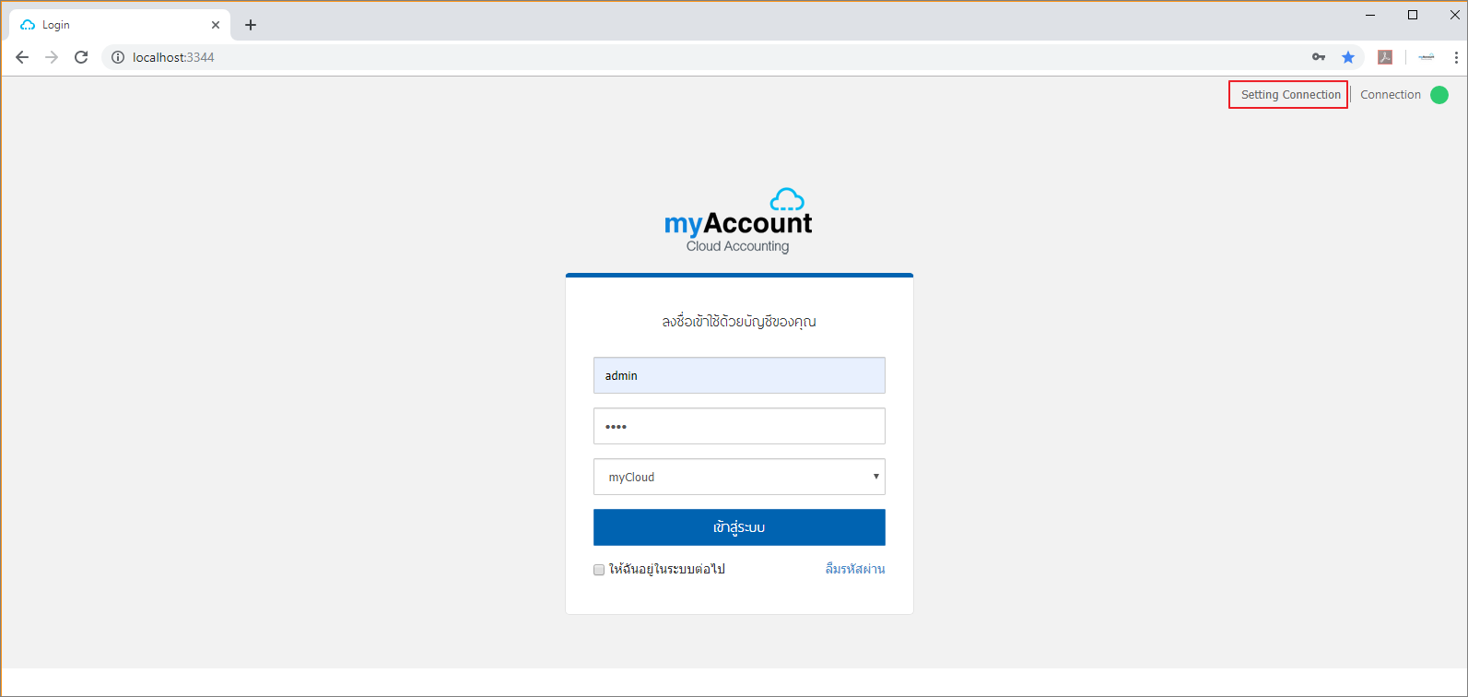
Task: Click the forgot password link
Action: (x=854, y=569)
